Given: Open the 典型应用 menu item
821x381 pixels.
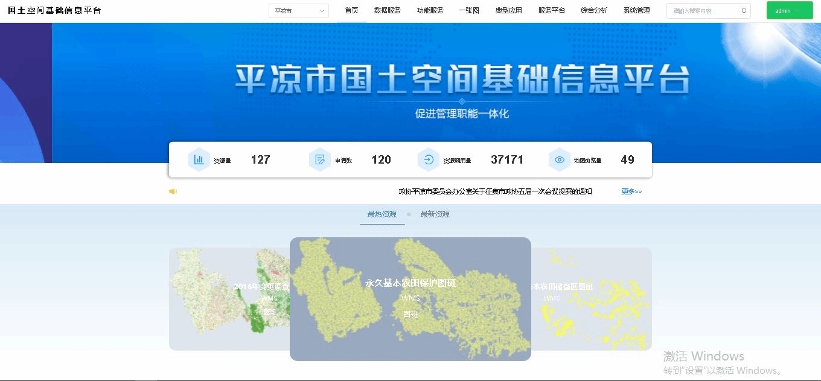Looking at the screenshot, I should click(508, 10).
